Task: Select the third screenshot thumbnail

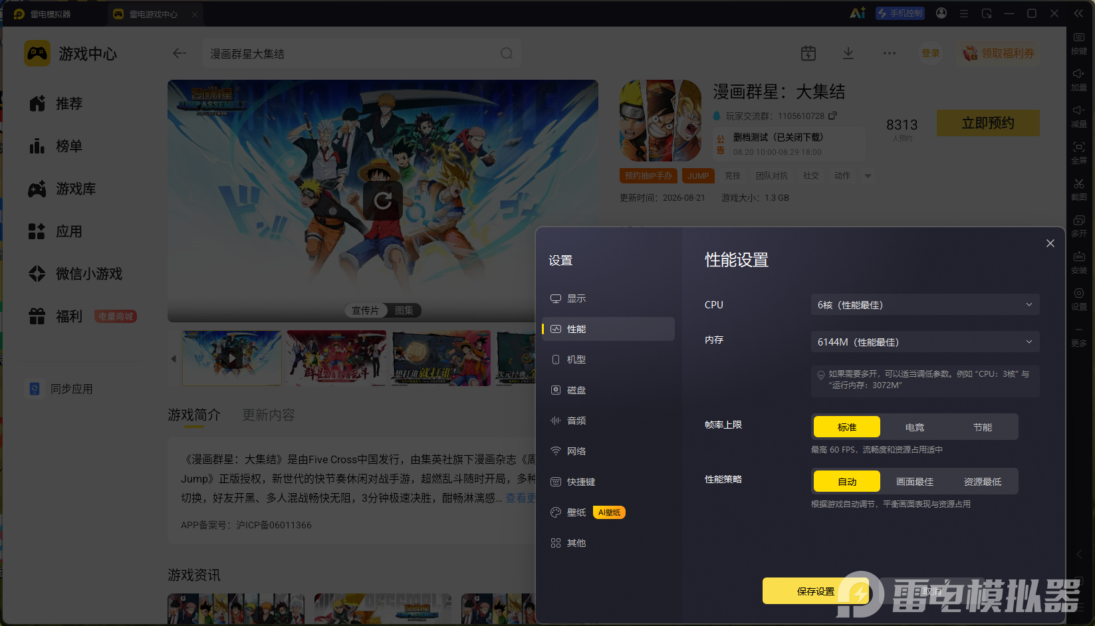Action: click(441, 358)
